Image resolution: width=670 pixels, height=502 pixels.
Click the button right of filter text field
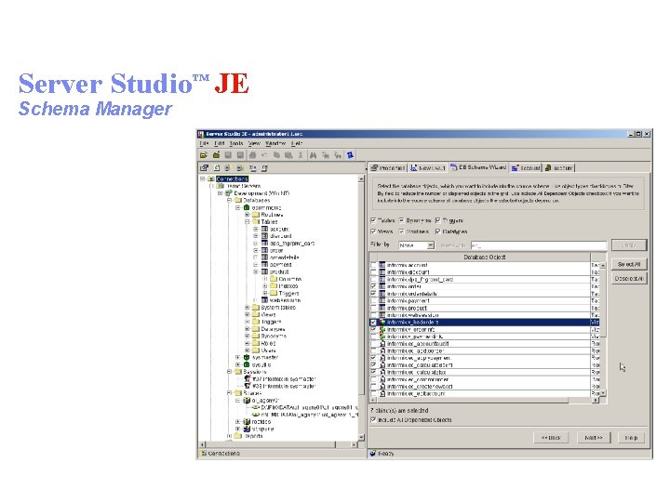click(629, 245)
